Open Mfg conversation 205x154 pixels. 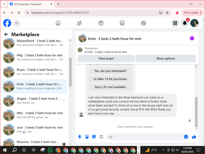click(34, 57)
